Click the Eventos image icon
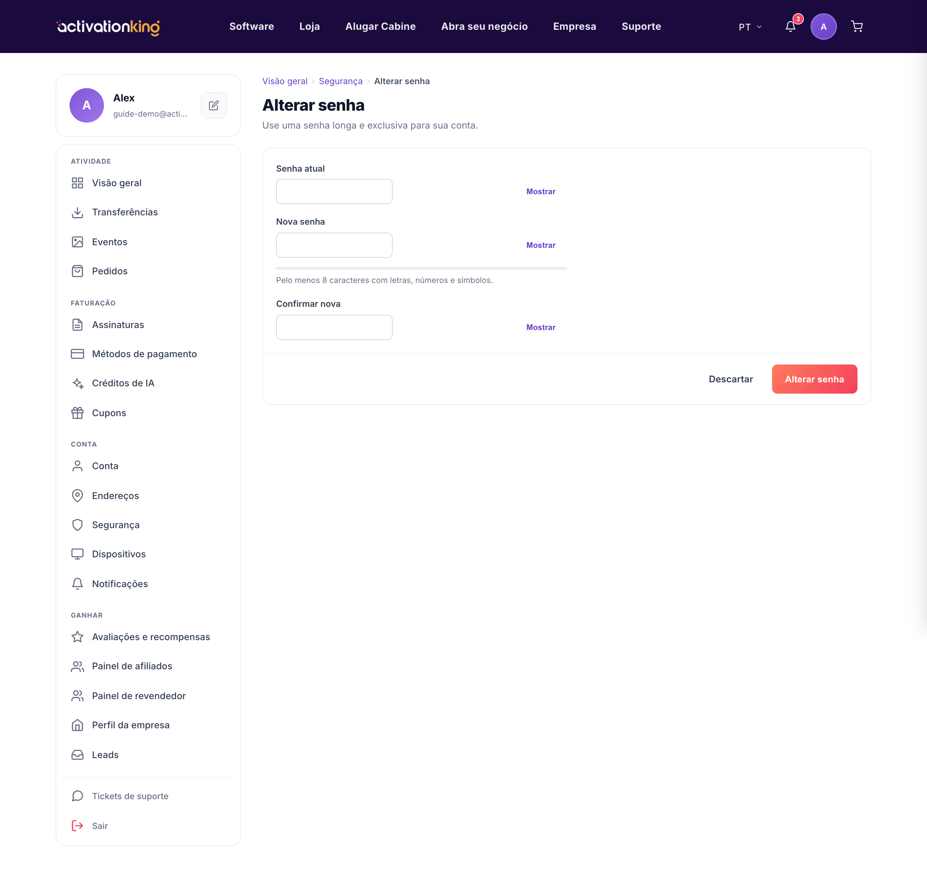This screenshot has height=886, width=927. coord(77,242)
